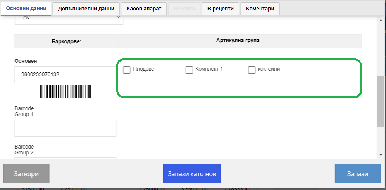Open the В рецепти tab
Viewport: 386px width, 190px height.
[220, 9]
